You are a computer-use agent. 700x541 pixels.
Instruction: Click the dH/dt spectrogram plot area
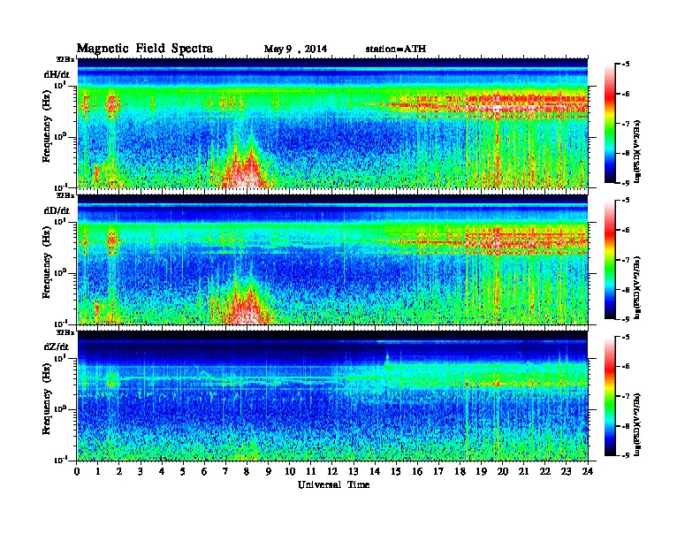[x=332, y=123]
